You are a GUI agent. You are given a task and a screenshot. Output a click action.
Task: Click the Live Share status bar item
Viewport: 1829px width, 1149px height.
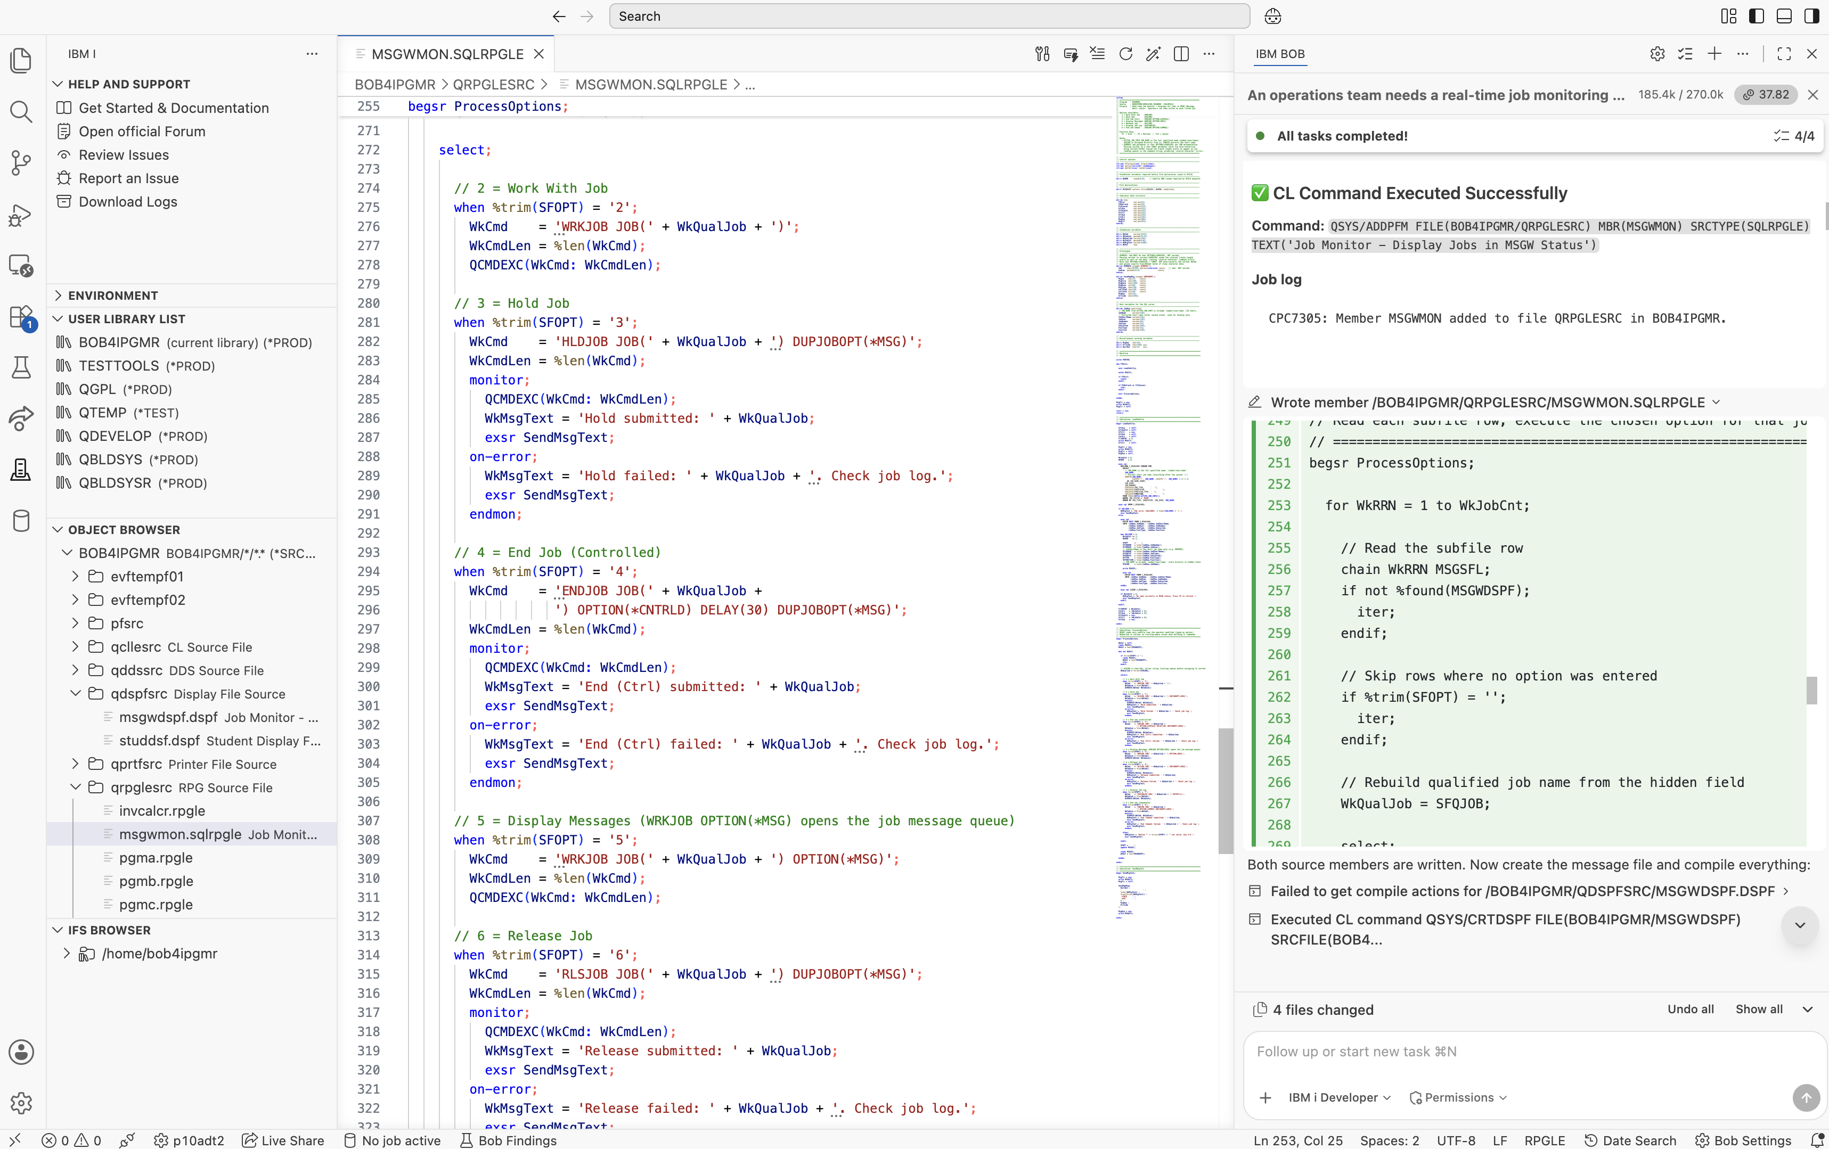coord(283,1140)
